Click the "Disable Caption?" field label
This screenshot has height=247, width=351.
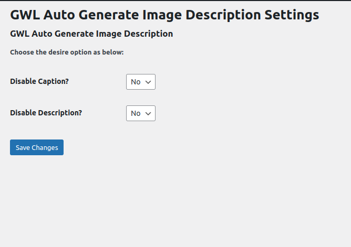pos(39,81)
